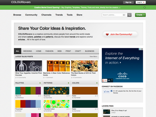The image size is (156, 117).
Task: Open the Channels menu
Action: click(46, 15)
